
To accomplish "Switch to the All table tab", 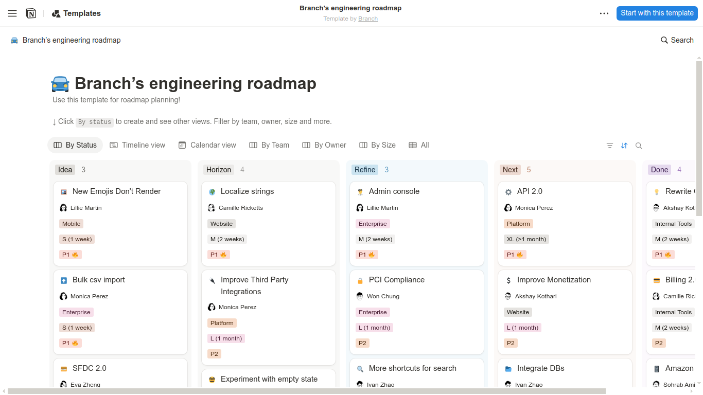I will pyautogui.click(x=419, y=145).
